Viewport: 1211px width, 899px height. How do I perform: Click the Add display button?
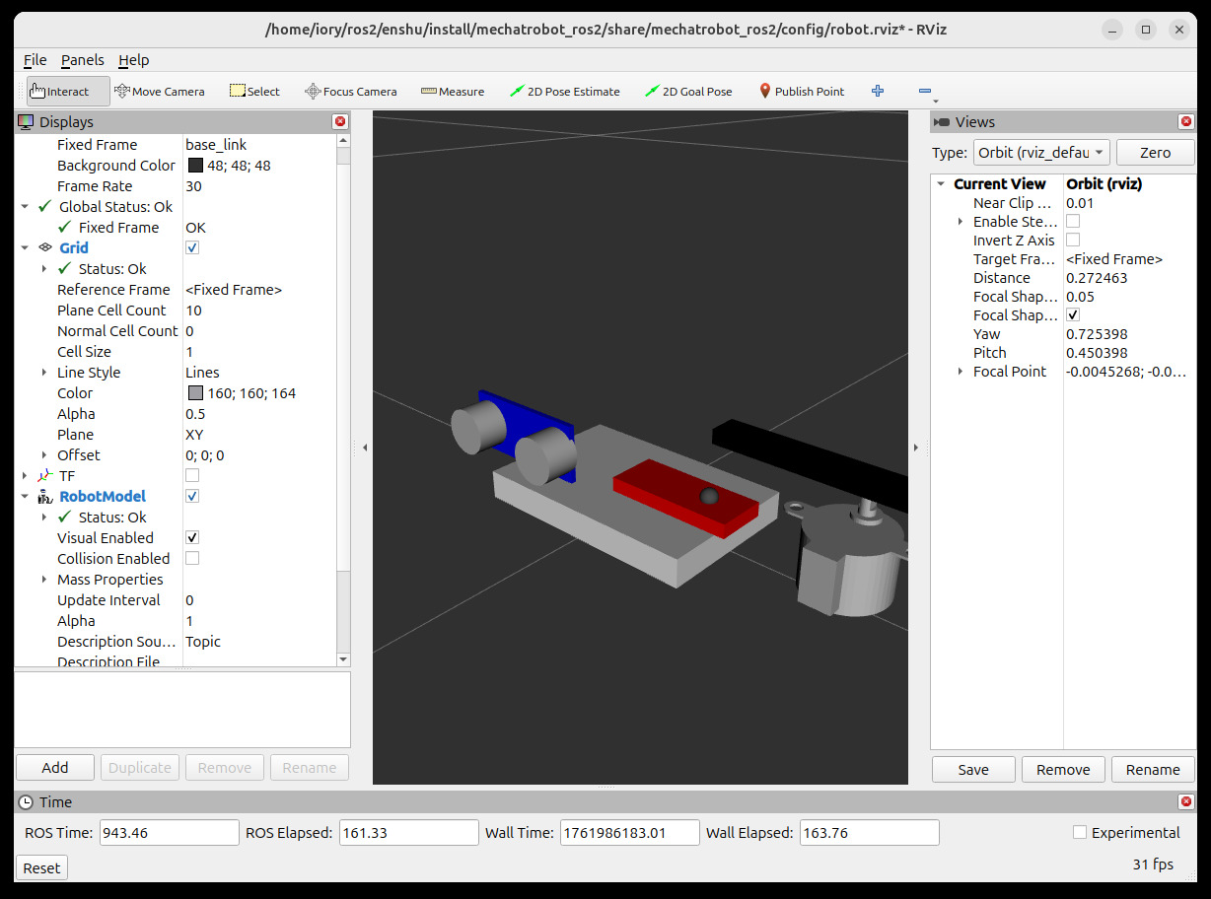[55, 768]
